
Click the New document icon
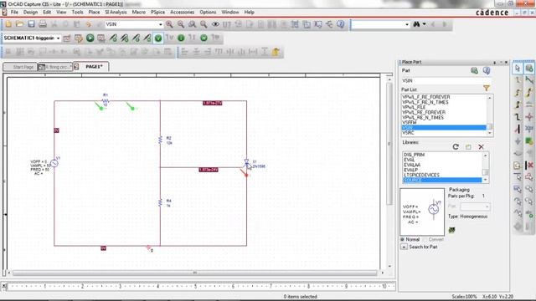(x=8, y=24)
